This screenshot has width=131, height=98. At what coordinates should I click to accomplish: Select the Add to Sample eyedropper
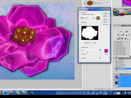click(x=84, y=18)
